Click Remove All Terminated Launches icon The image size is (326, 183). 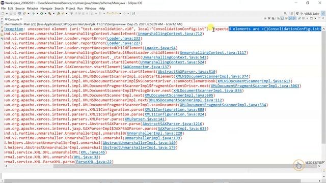pos(273,18)
